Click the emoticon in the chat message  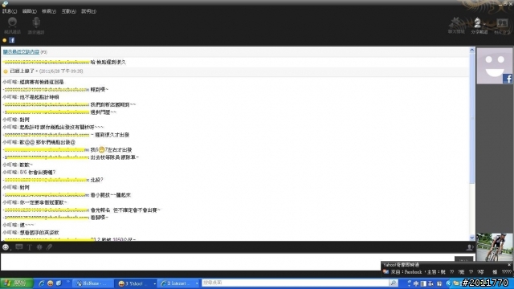coord(102,150)
